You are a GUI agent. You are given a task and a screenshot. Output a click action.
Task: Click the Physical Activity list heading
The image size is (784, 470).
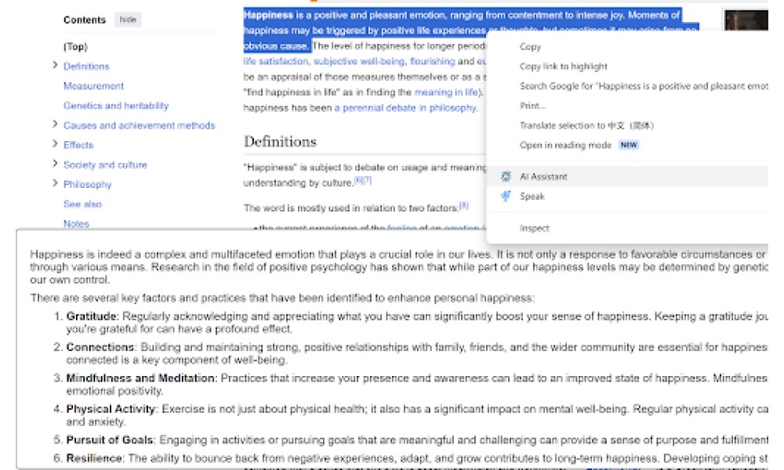point(111,409)
